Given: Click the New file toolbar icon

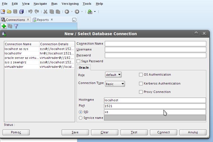Looking at the screenshot, I should pyautogui.click(x=3, y=12).
